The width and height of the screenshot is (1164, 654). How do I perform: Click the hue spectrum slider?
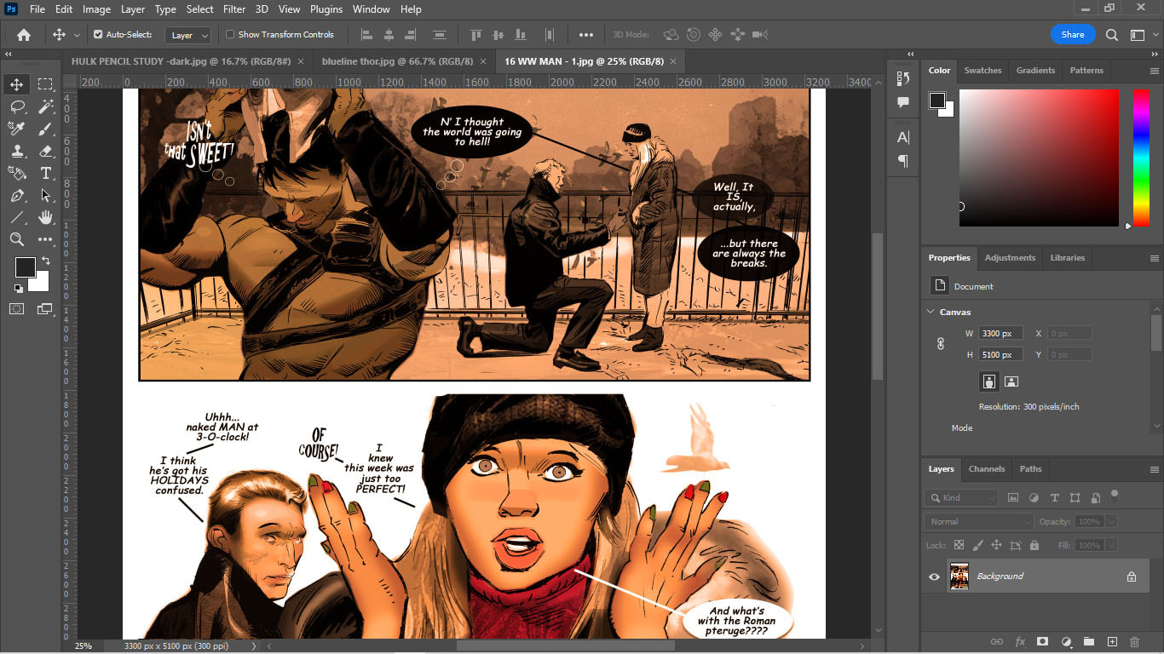click(1141, 158)
